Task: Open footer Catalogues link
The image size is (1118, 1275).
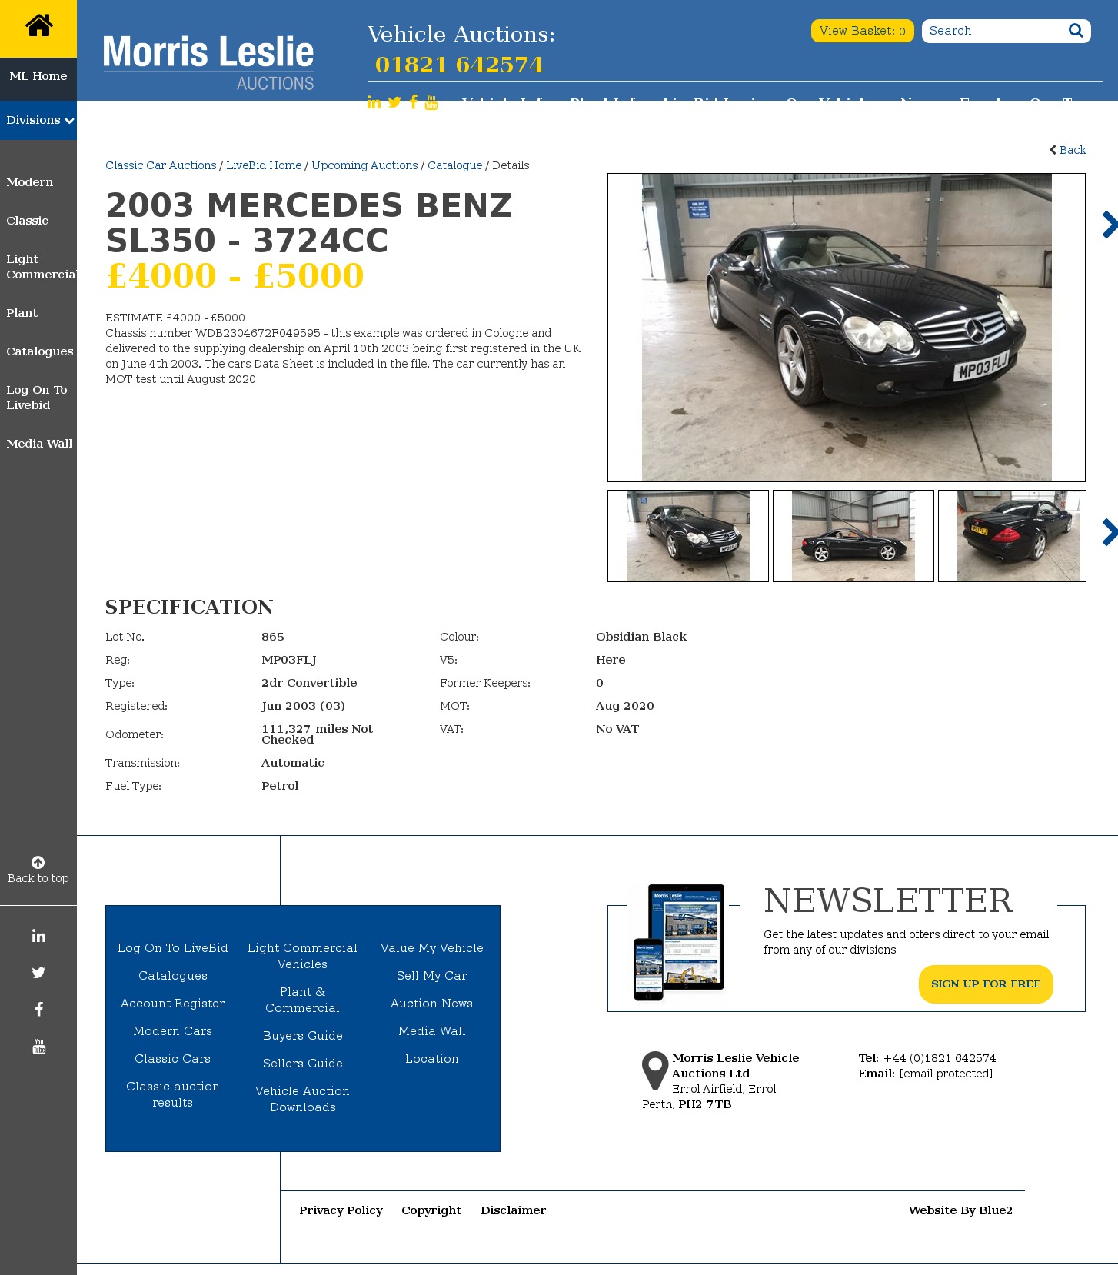Action: 173,976
